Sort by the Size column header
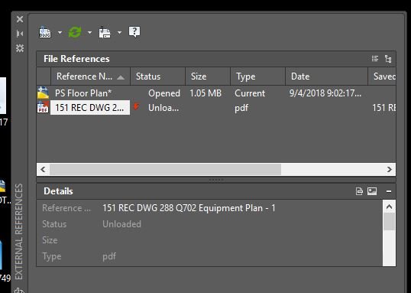The image size is (411, 293). pos(208,77)
